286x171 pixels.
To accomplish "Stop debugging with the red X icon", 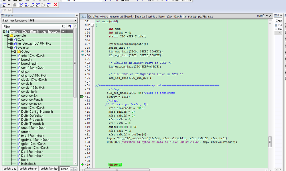I will 56,5.
